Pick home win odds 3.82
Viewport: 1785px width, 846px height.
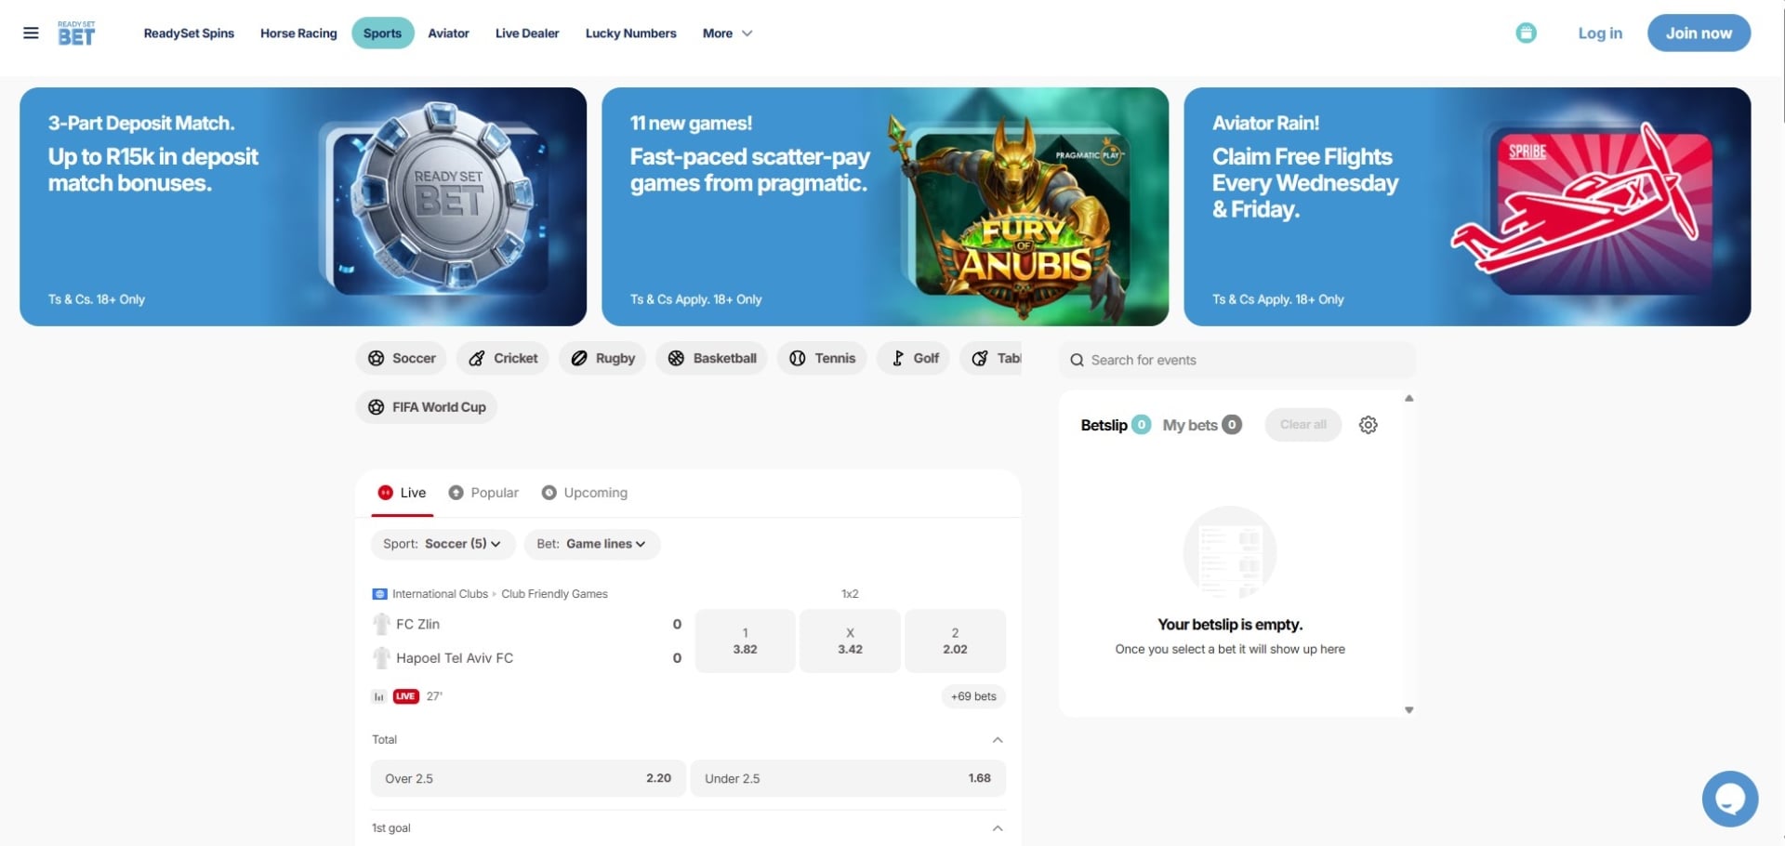click(745, 641)
